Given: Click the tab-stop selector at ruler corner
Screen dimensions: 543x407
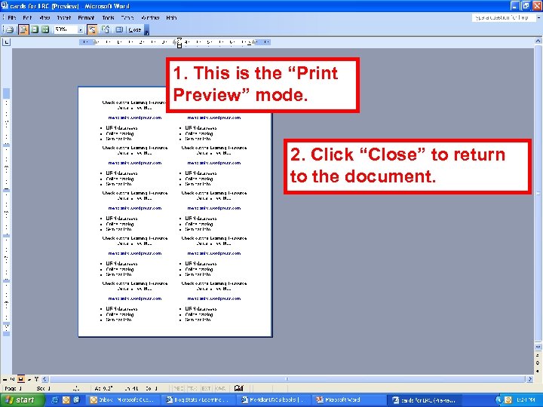Looking at the screenshot, I should tap(6, 42).
